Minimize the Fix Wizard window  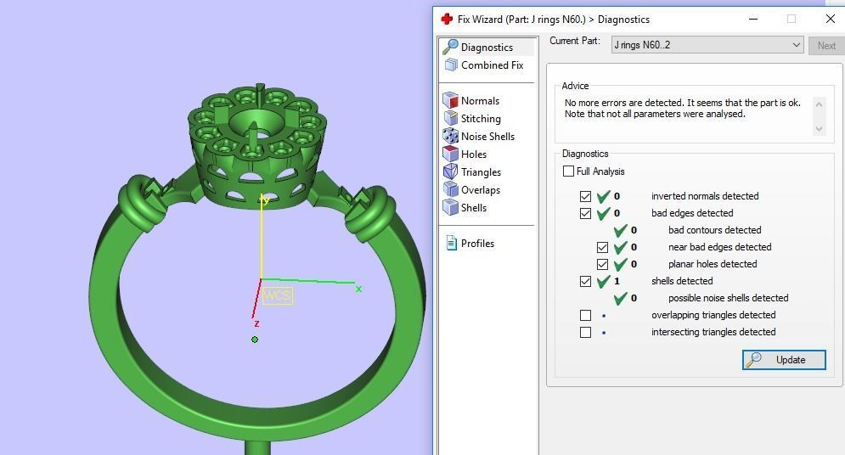(x=753, y=19)
